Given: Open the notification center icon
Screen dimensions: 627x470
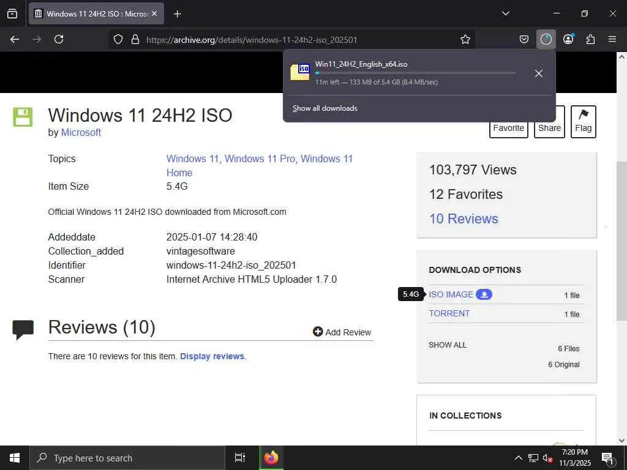Looking at the screenshot, I should 607,458.
